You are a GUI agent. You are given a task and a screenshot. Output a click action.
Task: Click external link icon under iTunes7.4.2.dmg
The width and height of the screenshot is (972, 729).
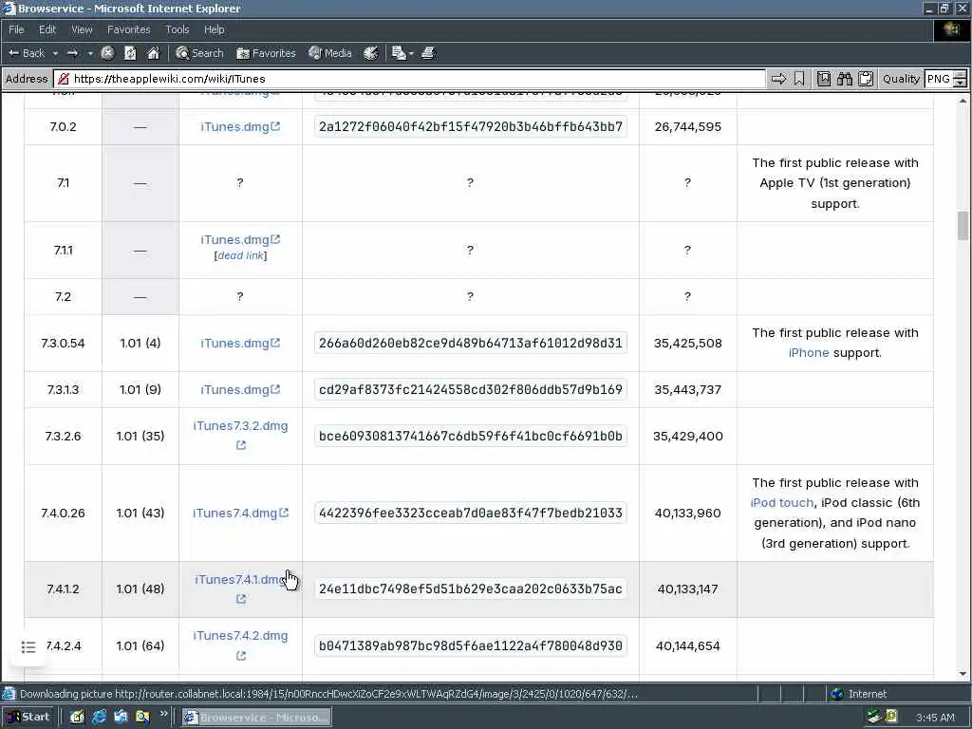(x=240, y=656)
